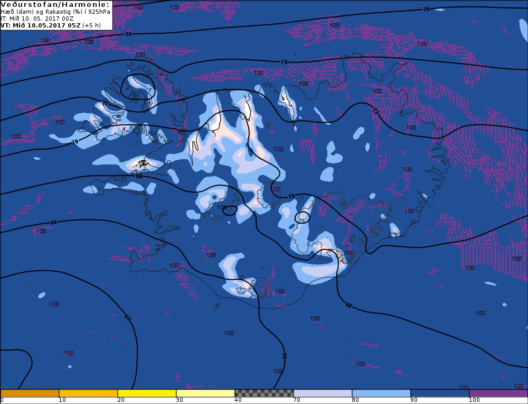Click the checkered 40–70 legend swatch
Image resolution: width=528 pixels, height=404 pixels.
pos(264,393)
